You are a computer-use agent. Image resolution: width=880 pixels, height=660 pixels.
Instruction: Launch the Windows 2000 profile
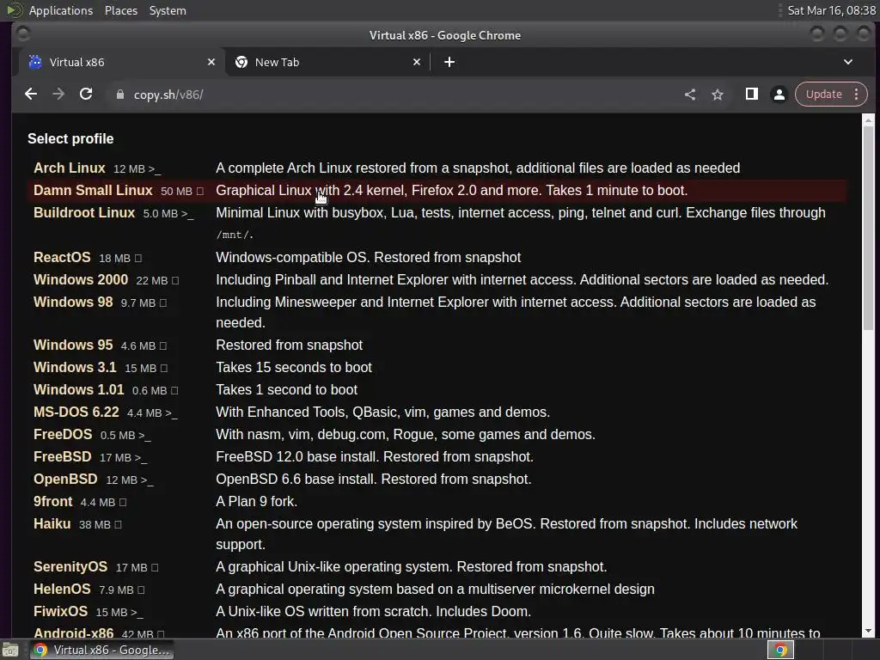pos(81,279)
